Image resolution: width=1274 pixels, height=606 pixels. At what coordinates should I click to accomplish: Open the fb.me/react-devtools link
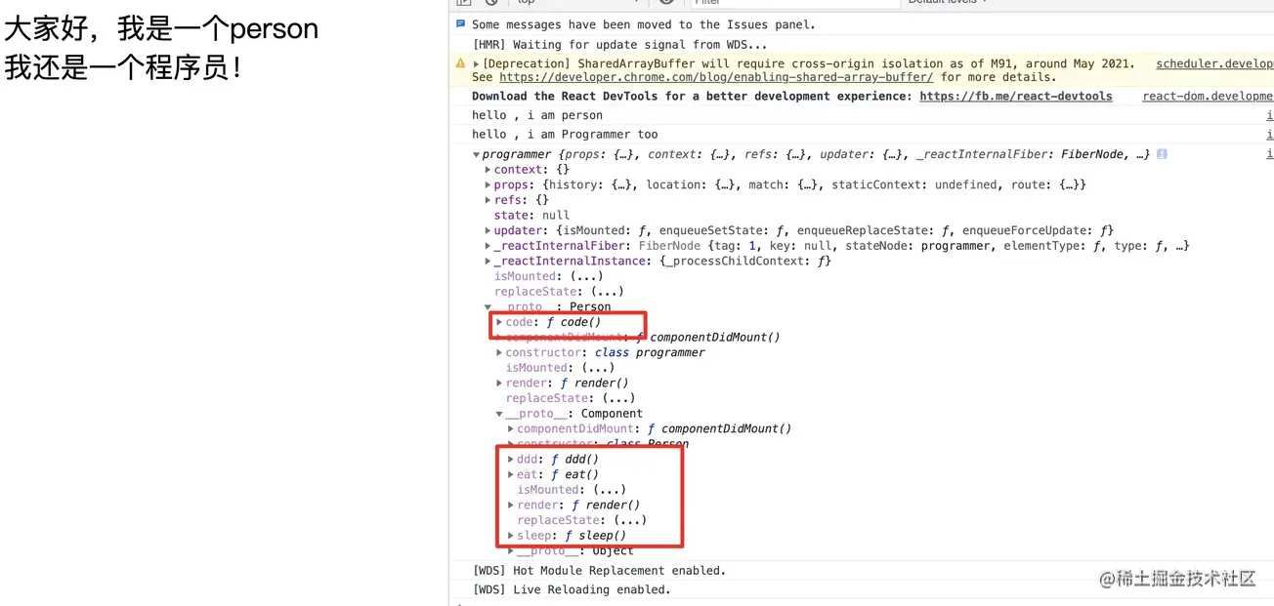point(1016,97)
